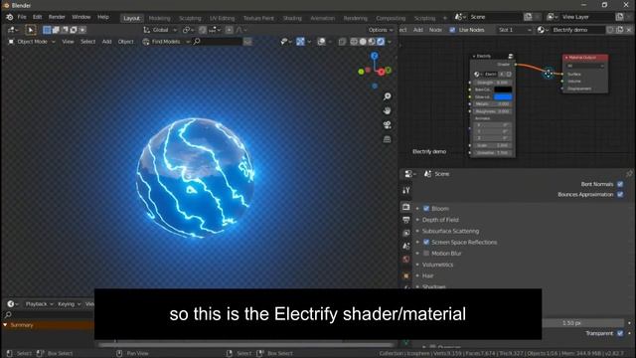Switch to the UV Editing workspace tab

point(223,18)
